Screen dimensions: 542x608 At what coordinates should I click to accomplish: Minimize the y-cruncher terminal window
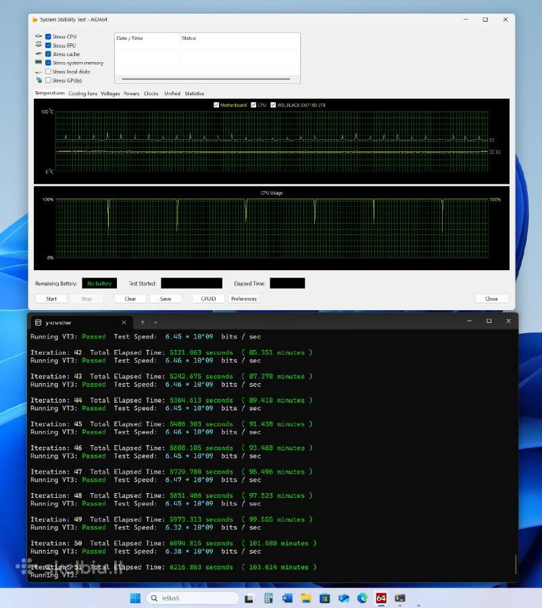click(470, 321)
